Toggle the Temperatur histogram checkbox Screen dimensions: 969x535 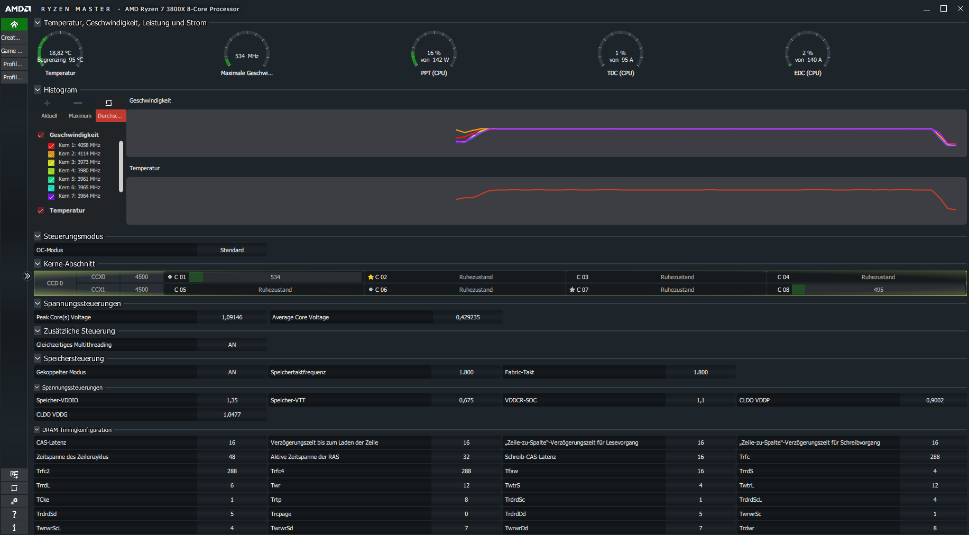[41, 210]
